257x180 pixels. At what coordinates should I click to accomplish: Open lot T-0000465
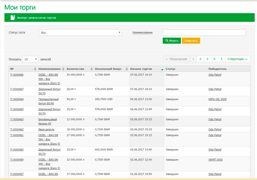pos(17,109)
